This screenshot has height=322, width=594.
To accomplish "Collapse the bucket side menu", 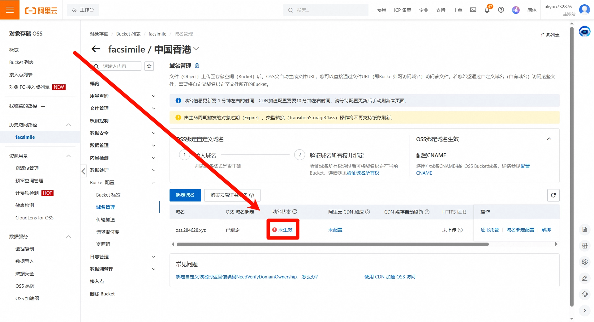I will point(83,171).
